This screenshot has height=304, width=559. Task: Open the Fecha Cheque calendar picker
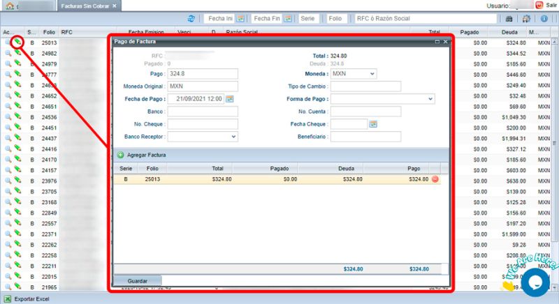click(373, 124)
